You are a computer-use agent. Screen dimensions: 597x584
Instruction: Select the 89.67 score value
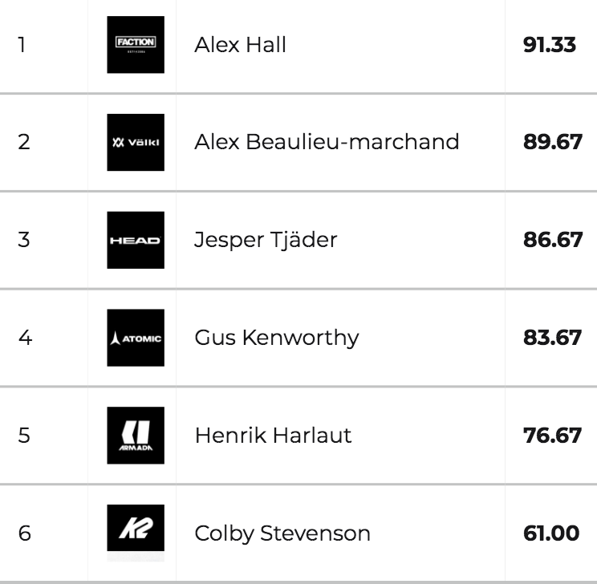pyautogui.click(x=552, y=142)
